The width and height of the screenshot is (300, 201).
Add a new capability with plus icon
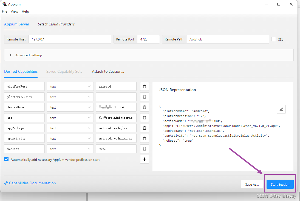tap(145, 159)
